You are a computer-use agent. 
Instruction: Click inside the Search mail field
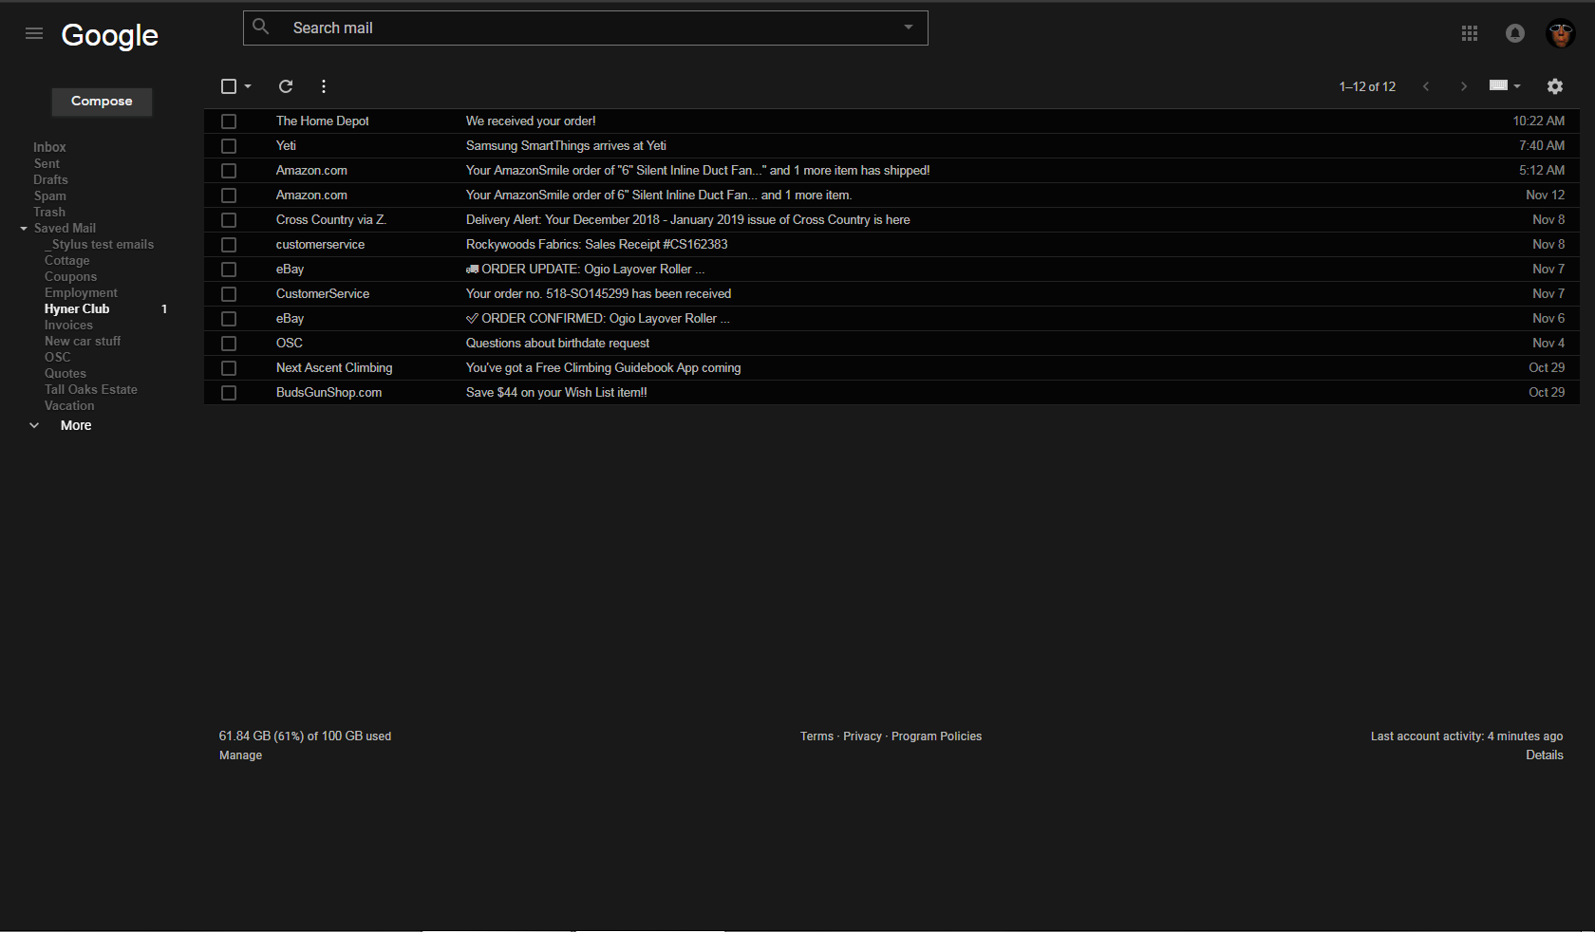tap(585, 28)
